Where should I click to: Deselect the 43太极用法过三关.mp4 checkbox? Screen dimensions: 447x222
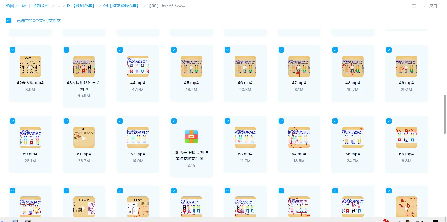coord(66,50)
